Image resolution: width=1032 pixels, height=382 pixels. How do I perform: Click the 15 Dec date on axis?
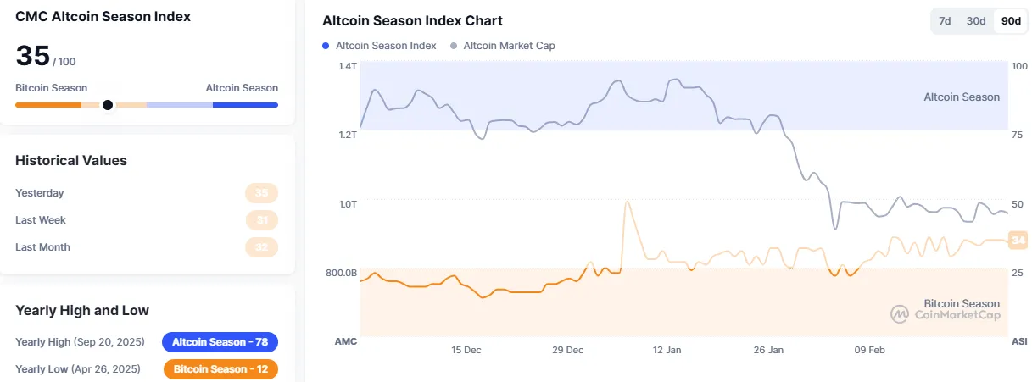point(466,350)
